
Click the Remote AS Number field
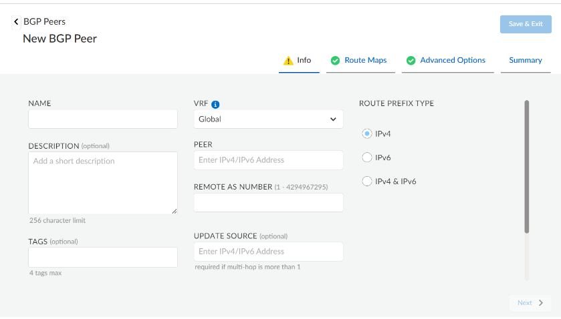[x=268, y=203]
